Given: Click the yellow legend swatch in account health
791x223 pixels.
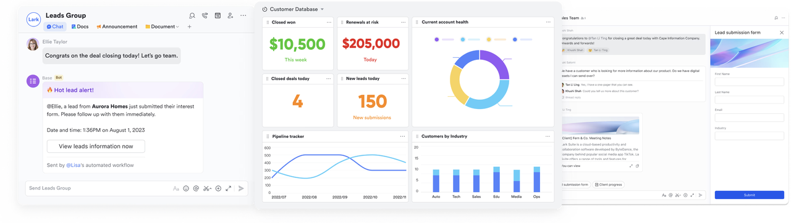Looking at the screenshot, I should tap(488, 39).
